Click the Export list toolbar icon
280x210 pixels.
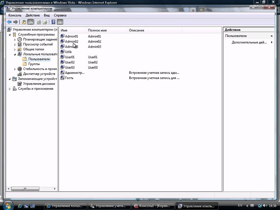(x=45, y=22)
